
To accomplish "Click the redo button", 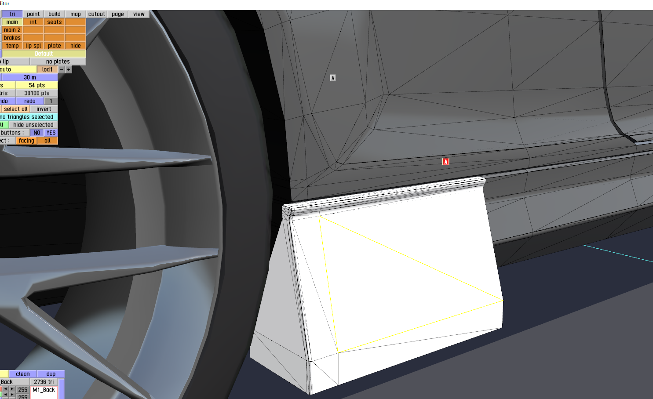I will pyautogui.click(x=30, y=101).
